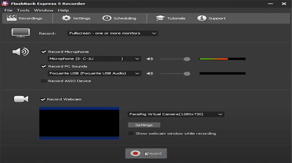Screen dimensions: 292x163
Task: Click the monitor icon beside Record label
Action: tap(21, 33)
